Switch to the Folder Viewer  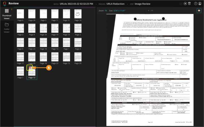(x=7, y=28)
